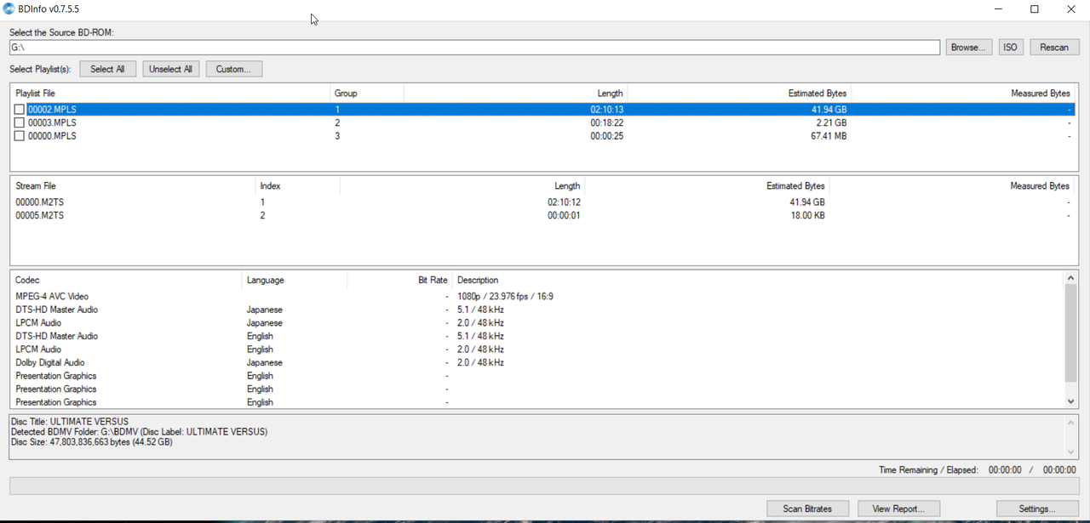This screenshot has width=1090, height=523.
Task: Tick the checkbox for 00002.MPLS
Action: coord(19,110)
